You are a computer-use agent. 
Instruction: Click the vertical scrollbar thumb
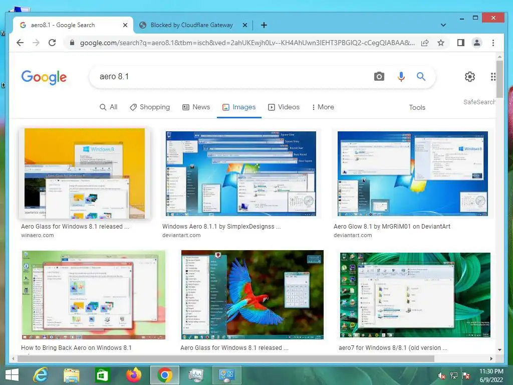(x=499, y=79)
